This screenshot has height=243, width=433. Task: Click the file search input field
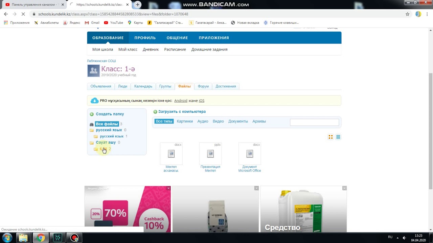[314, 123]
